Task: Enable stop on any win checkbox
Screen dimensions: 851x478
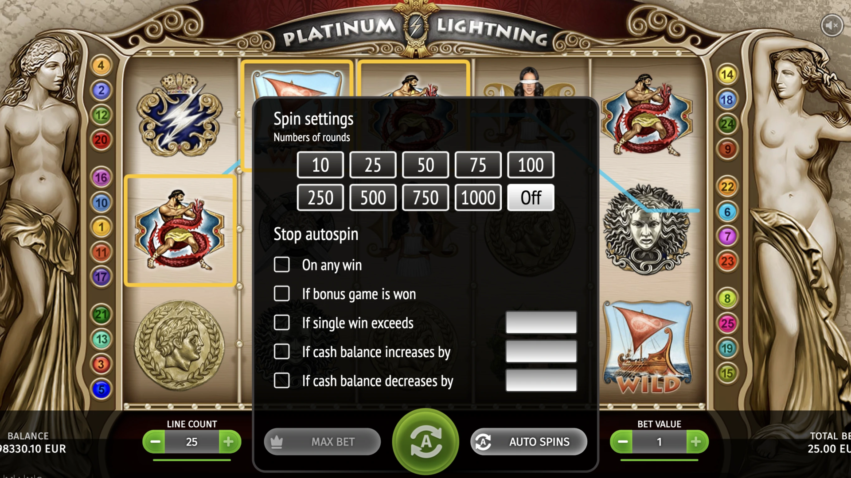Action: (282, 265)
